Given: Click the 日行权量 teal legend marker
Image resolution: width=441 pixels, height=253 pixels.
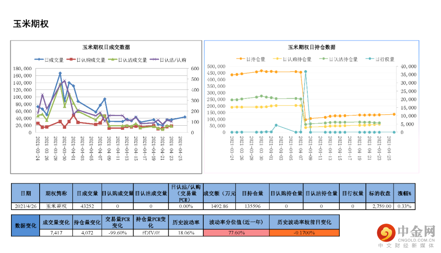Looking at the screenshot, I should pyautogui.click(x=370, y=59).
